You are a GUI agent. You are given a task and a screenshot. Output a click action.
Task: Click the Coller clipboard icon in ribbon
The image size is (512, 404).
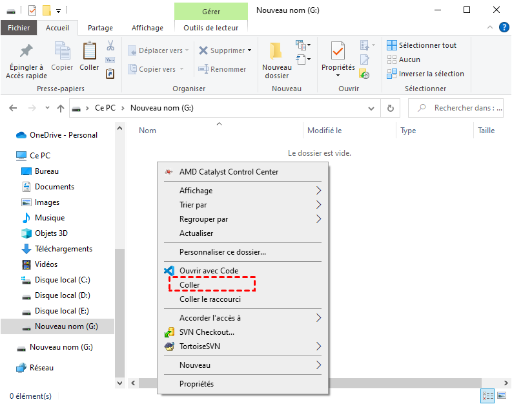pos(89,51)
